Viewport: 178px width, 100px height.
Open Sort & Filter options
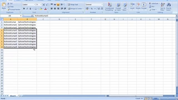click(163, 7)
